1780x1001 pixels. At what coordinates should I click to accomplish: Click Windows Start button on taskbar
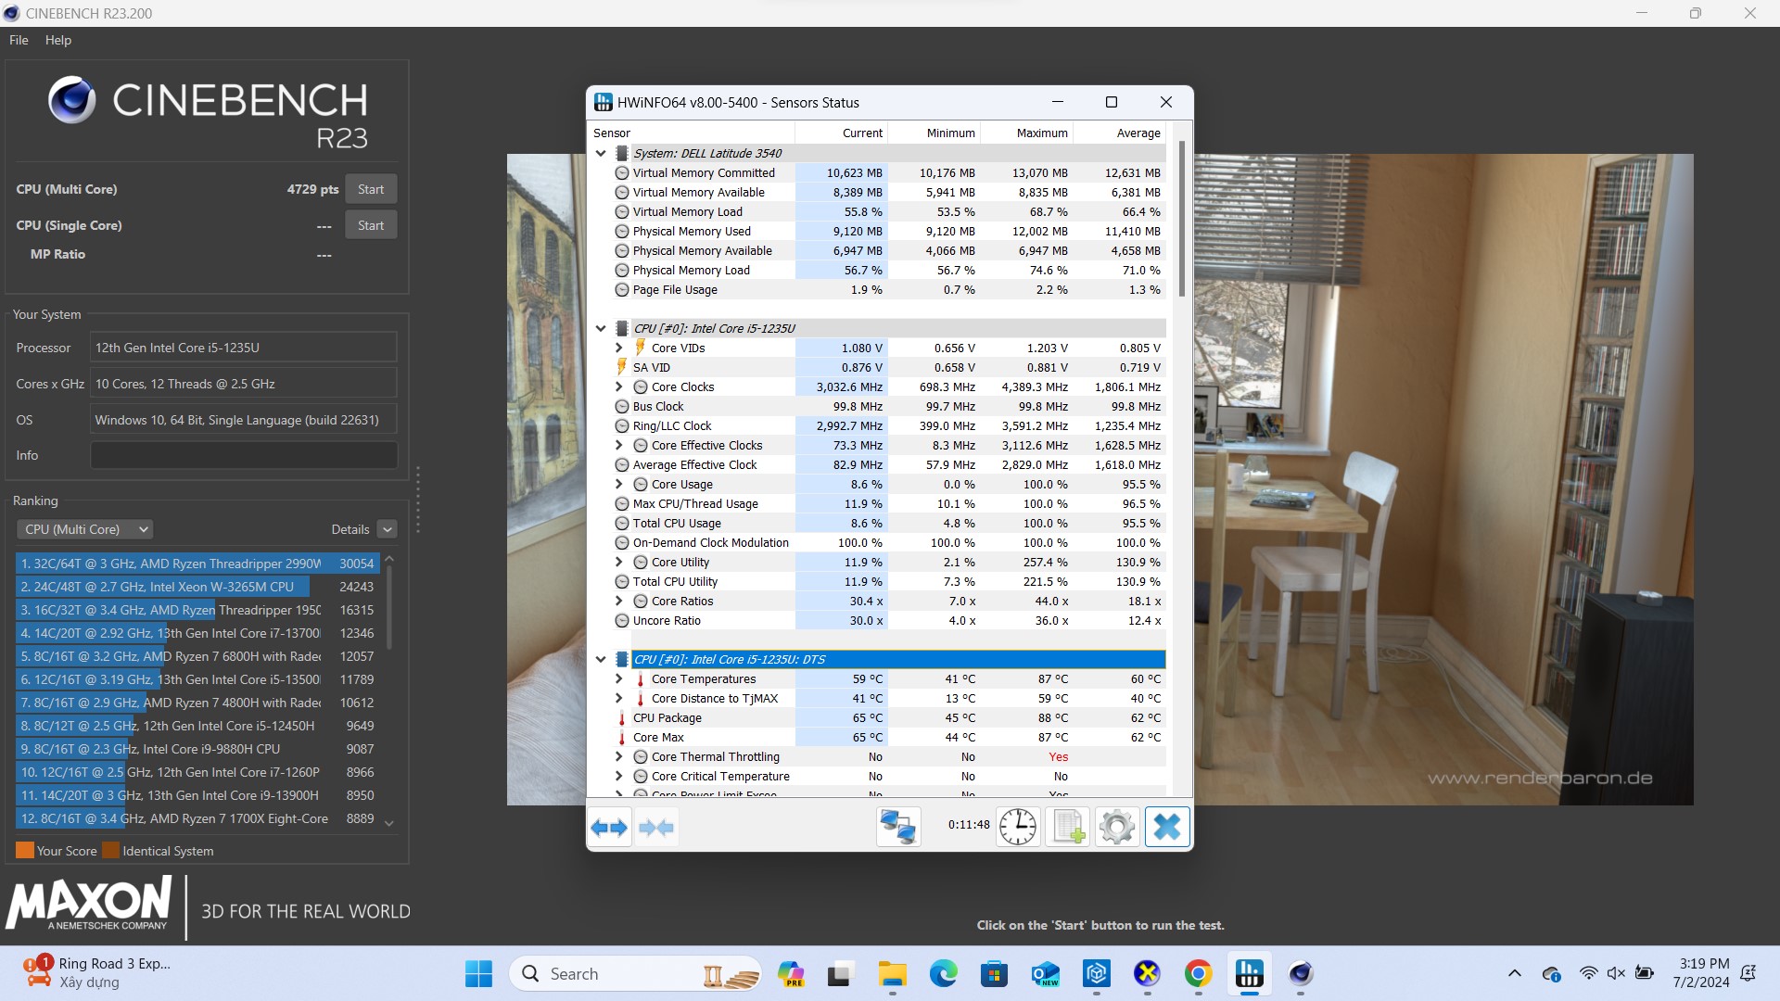(478, 974)
